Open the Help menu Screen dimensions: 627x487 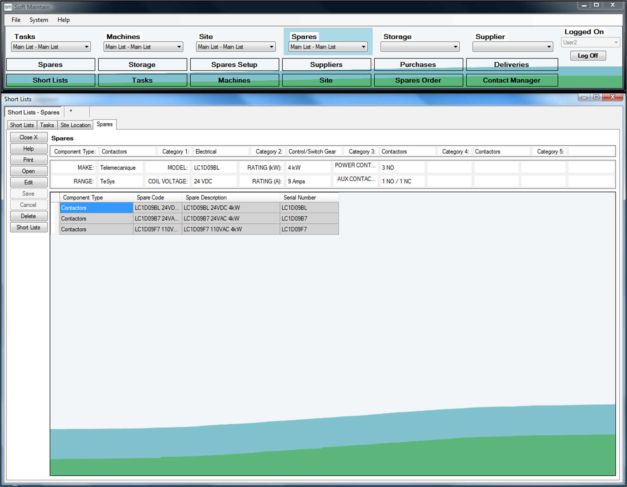[64, 20]
